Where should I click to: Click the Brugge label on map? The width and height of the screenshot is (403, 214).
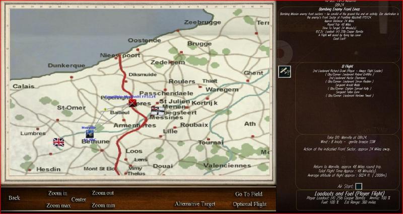coord(199,44)
